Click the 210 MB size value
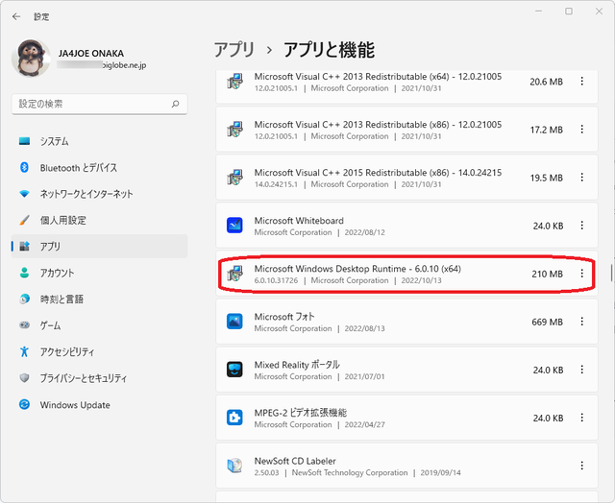Viewport: 615px width, 503px height. pyautogui.click(x=547, y=274)
